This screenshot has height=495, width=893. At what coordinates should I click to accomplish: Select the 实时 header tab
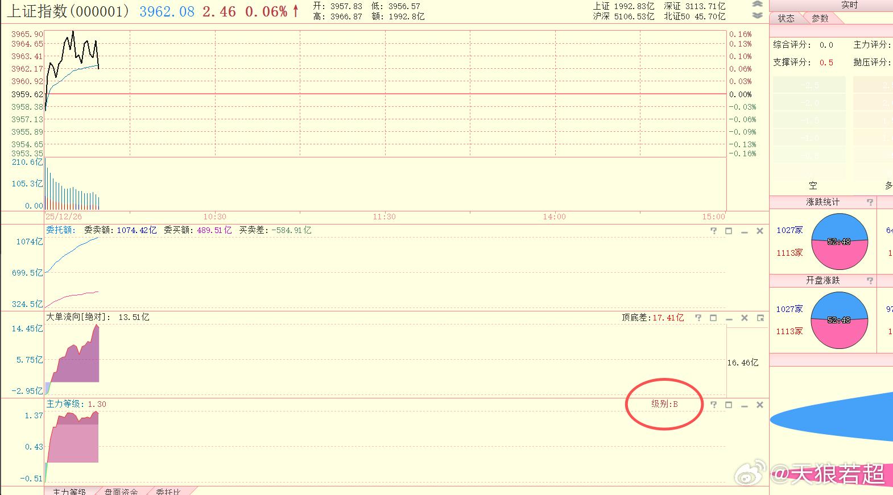tap(849, 5)
